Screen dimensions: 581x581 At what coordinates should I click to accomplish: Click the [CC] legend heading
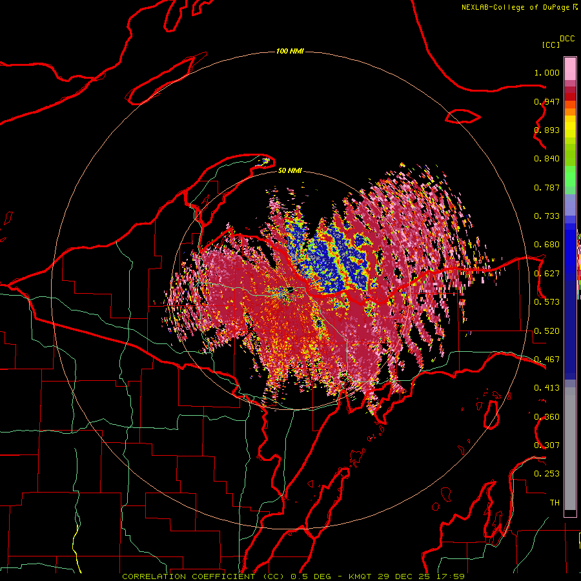point(551,45)
